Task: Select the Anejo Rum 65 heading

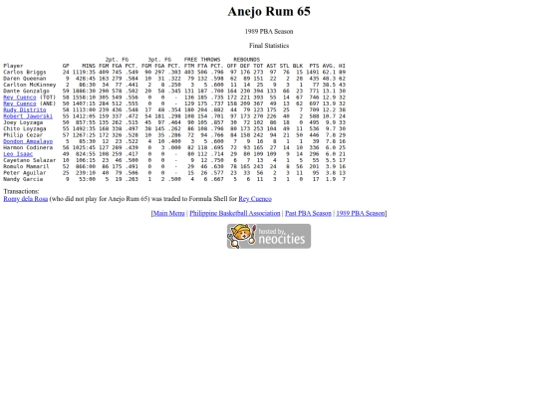Action: pos(269,11)
